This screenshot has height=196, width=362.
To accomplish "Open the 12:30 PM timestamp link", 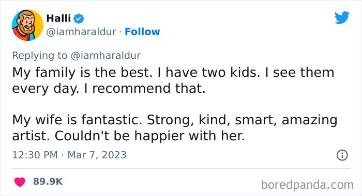I will [35, 155].
